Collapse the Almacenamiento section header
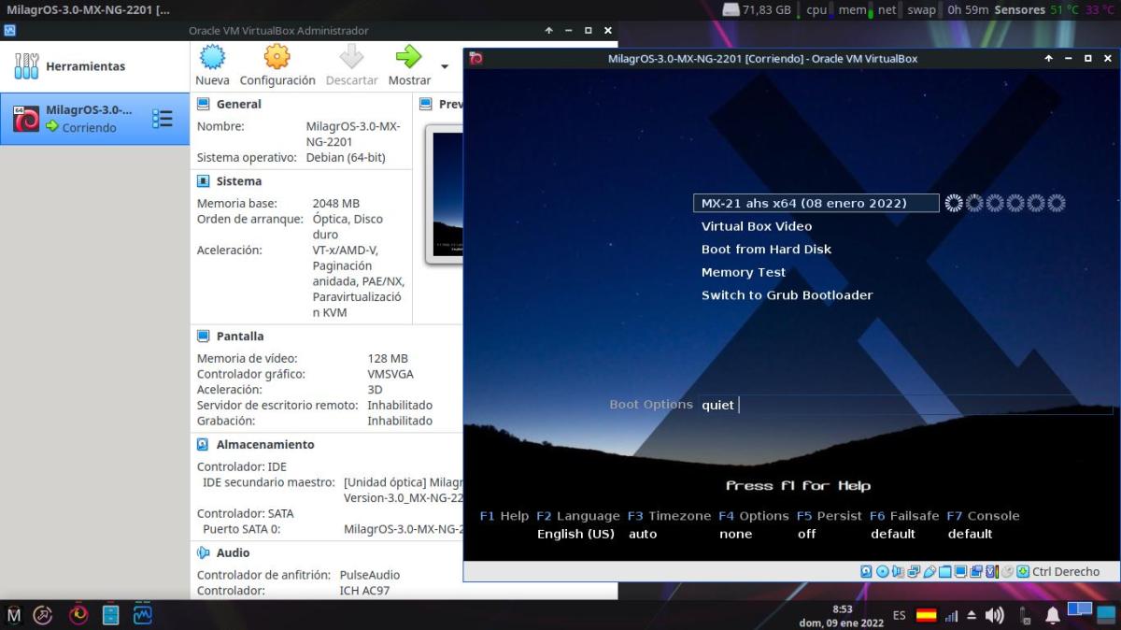 coord(264,445)
